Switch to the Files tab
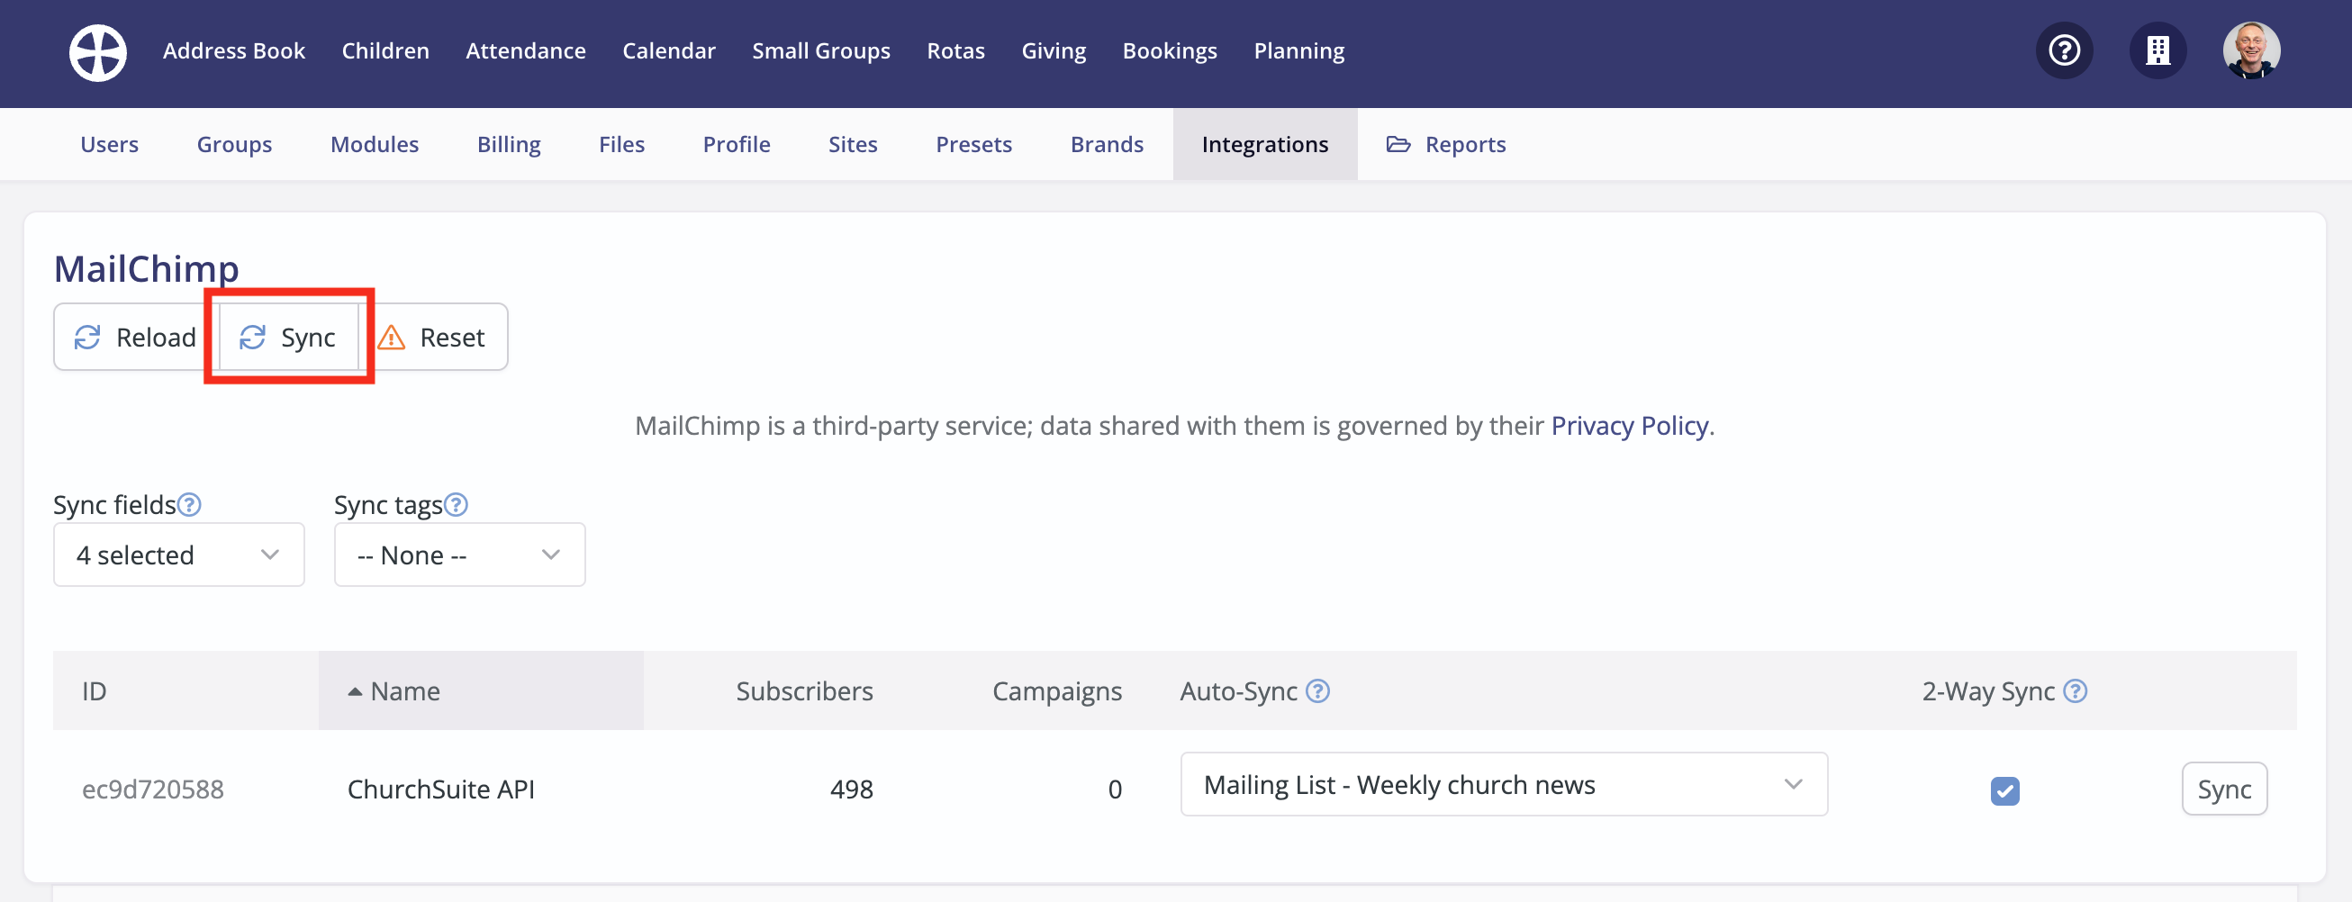The height and width of the screenshot is (902, 2352). click(x=622, y=144)
